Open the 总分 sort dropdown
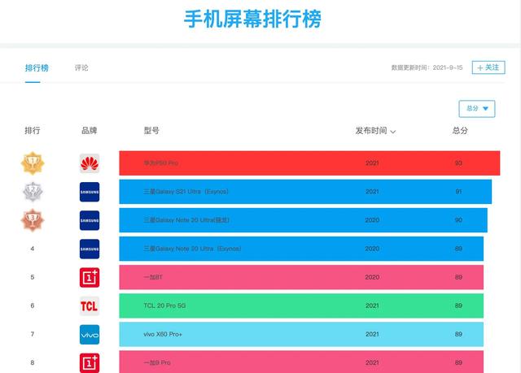 pos(477,109)
